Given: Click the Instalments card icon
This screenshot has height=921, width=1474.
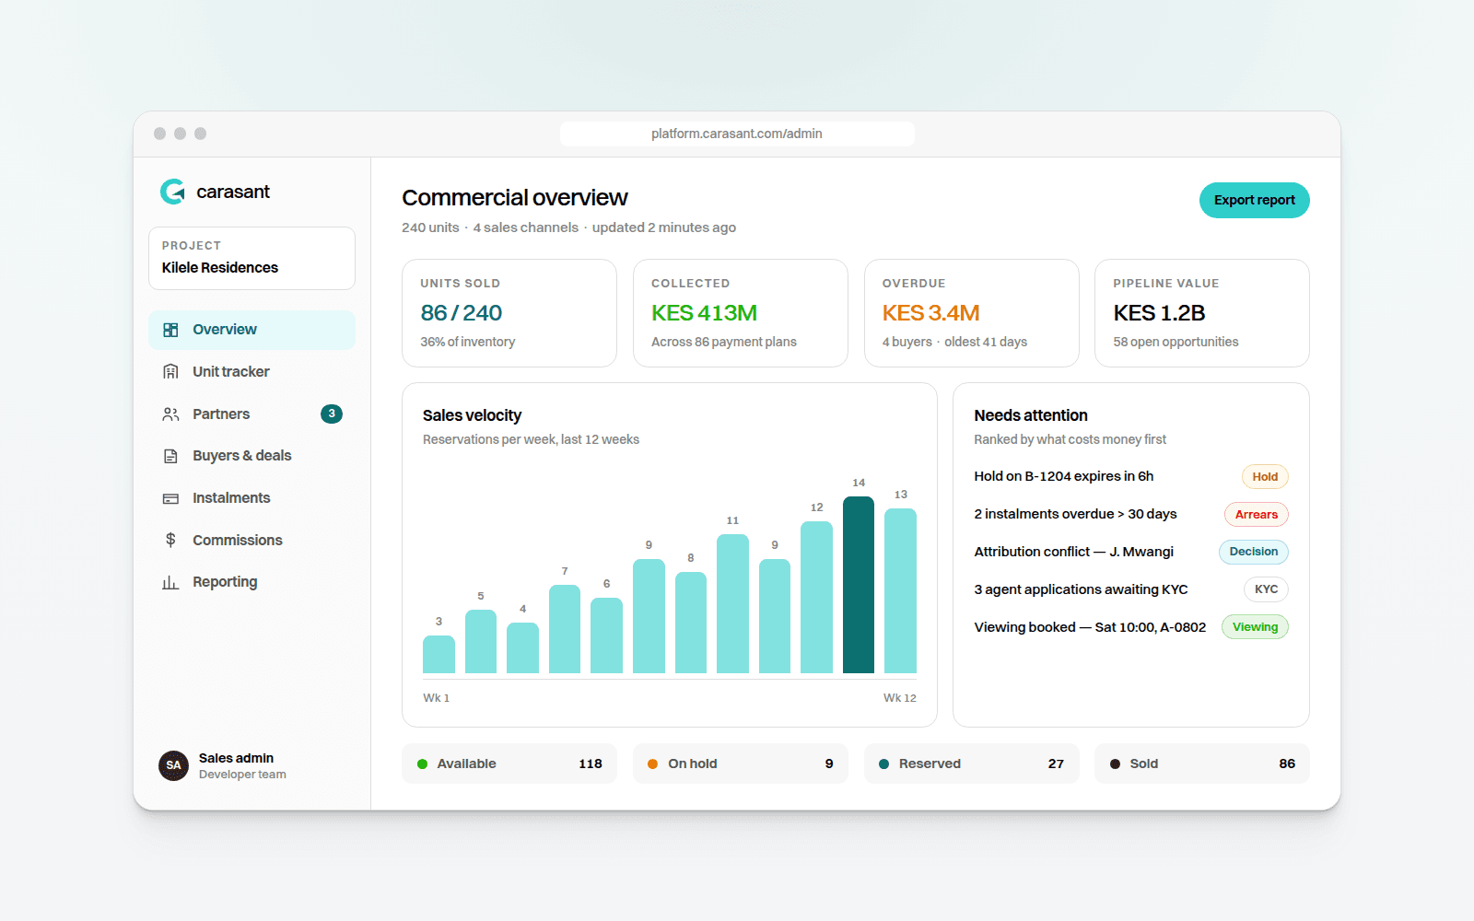Looking at the screenshot, I should point(170,498).
